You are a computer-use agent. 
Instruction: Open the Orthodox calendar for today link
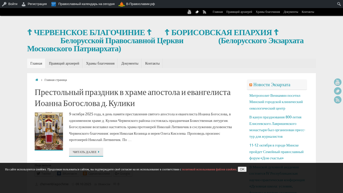coord(86,4)
